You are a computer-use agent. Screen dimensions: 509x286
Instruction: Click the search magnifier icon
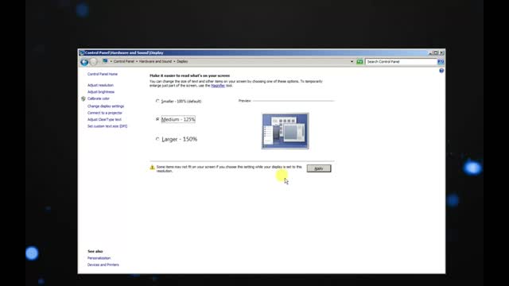(441, 62)
